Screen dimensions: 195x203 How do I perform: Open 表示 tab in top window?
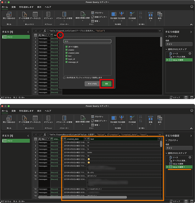[39, 7]
